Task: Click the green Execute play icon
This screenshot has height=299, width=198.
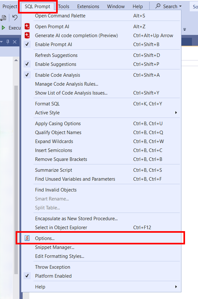Action: point(3,28)
